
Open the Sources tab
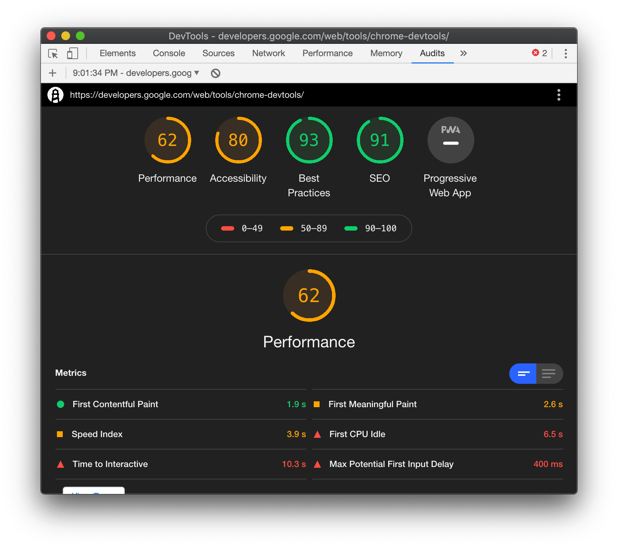pyautogui.click(x=219, y=53)
